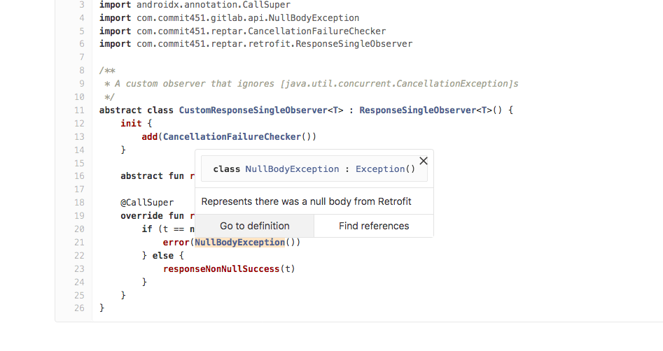Click the responseNonNullSuccess call on line 23
The image size is (663, 351).
tap(221, 268)
